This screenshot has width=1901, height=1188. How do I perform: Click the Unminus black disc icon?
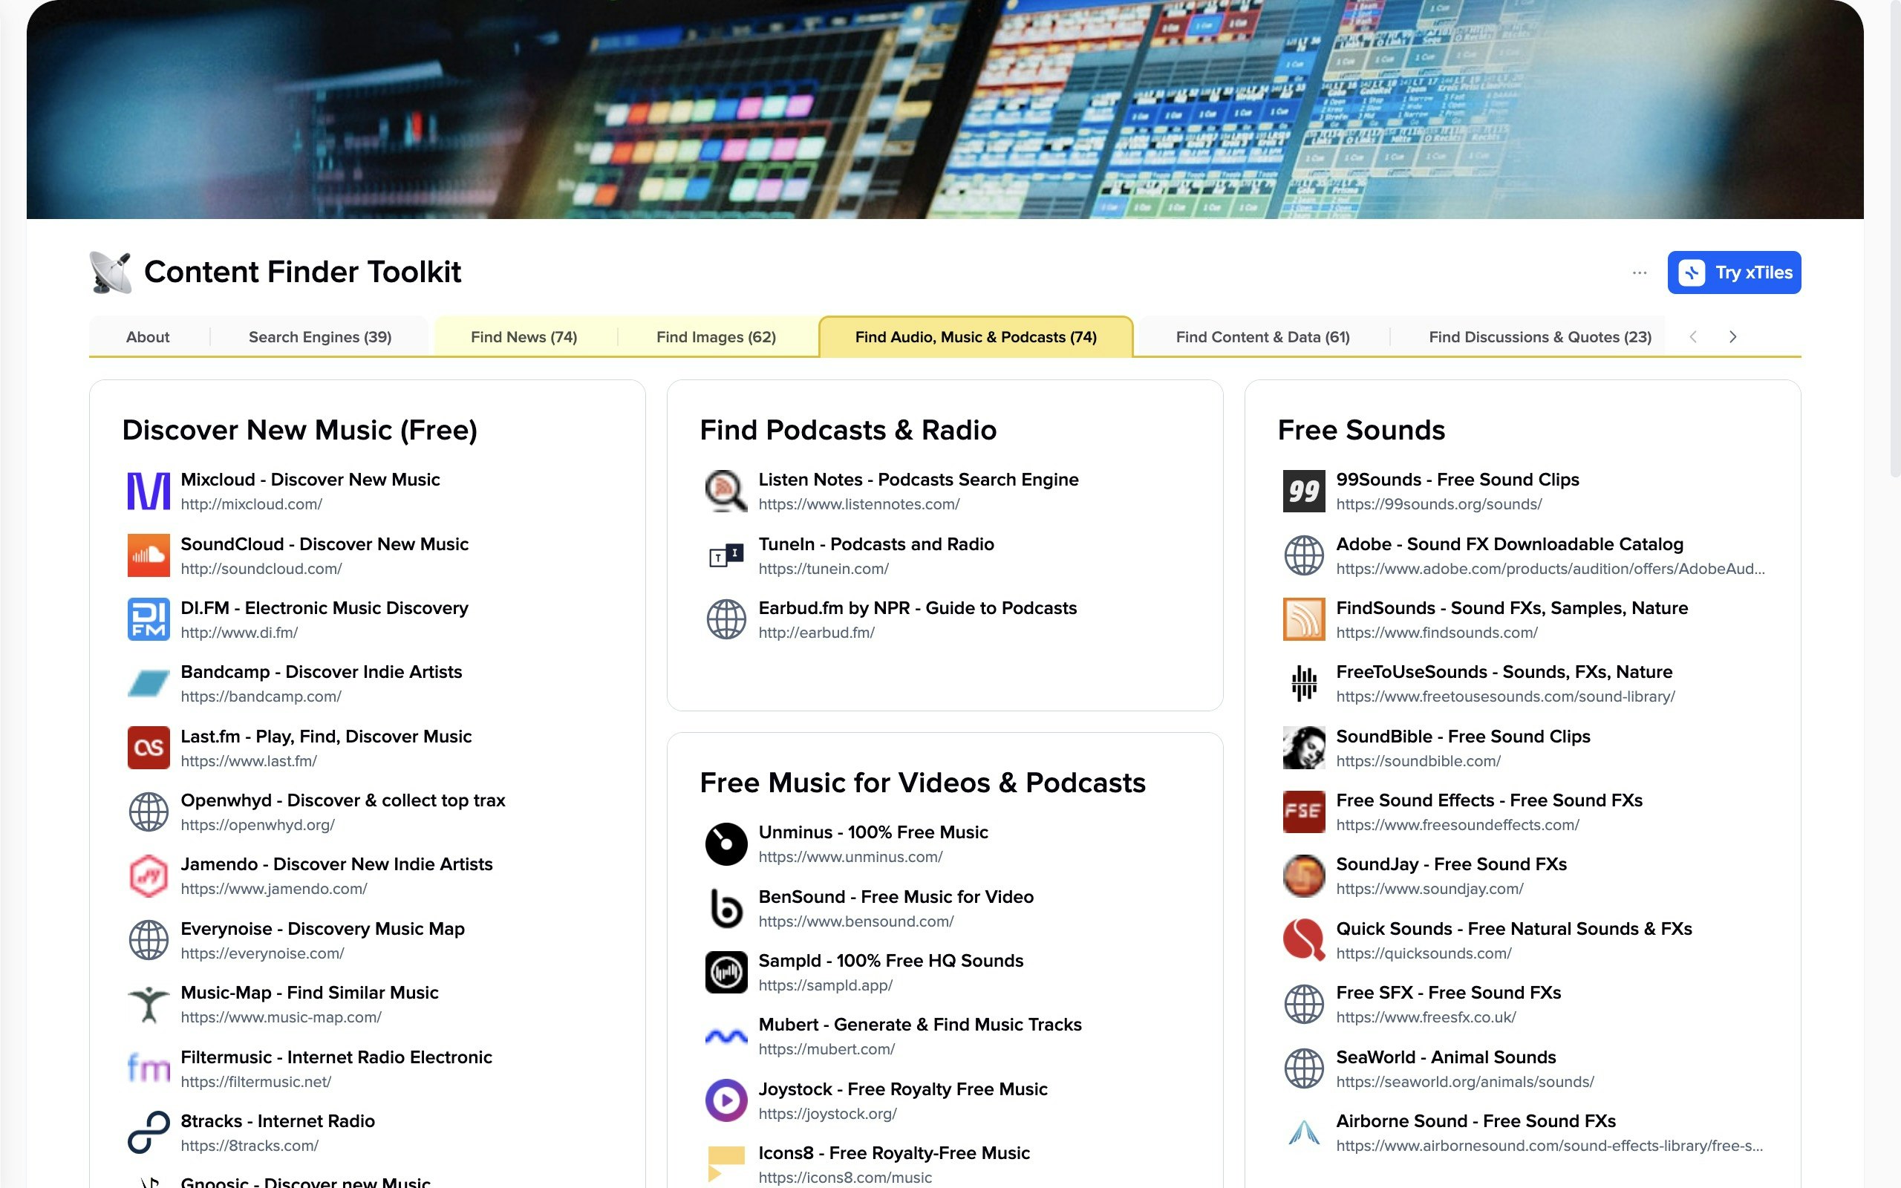(x=725, y=844)
